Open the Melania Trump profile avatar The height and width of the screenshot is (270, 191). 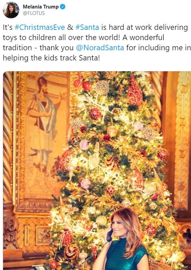pyautogui.click(x=11, y=10)
